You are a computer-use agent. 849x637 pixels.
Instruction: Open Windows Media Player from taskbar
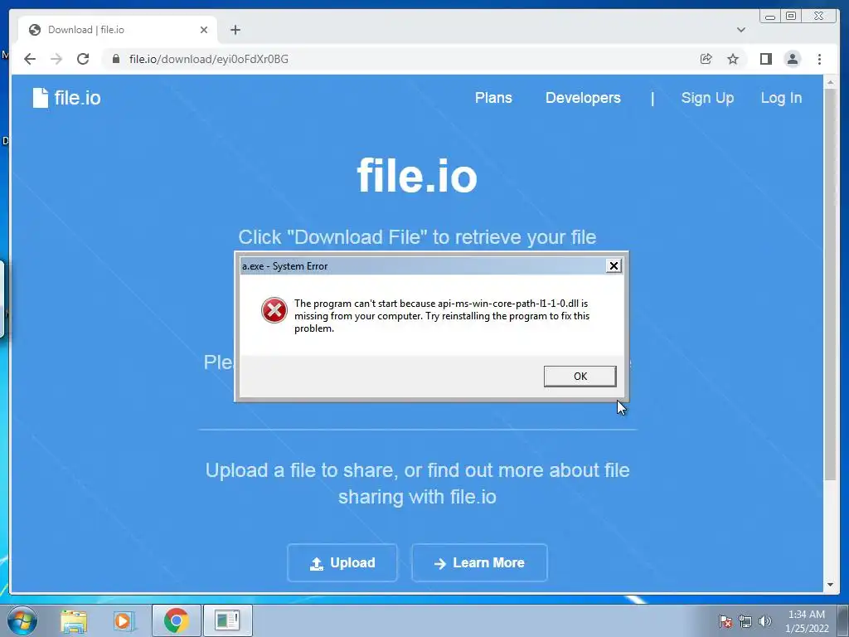pyautogui.click(x=124, y=620)
